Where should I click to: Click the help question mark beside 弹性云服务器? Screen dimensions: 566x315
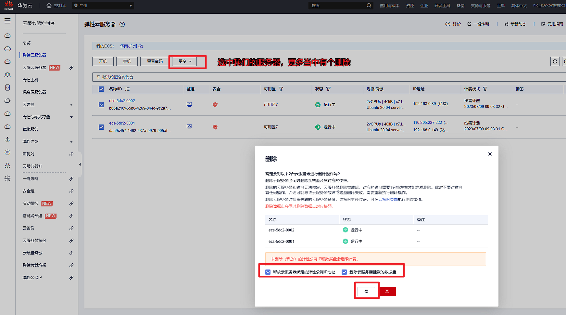(x=122, y=24)
